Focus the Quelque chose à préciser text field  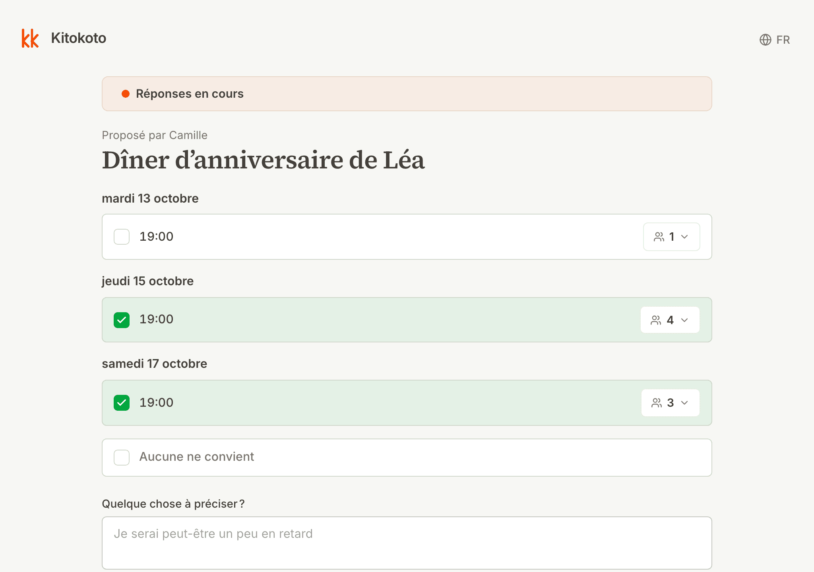[x=407, y=543]
